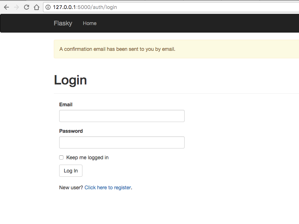This screenshot has width=299, height=224.
Task: Reload the current page
Action: [26, 7]
